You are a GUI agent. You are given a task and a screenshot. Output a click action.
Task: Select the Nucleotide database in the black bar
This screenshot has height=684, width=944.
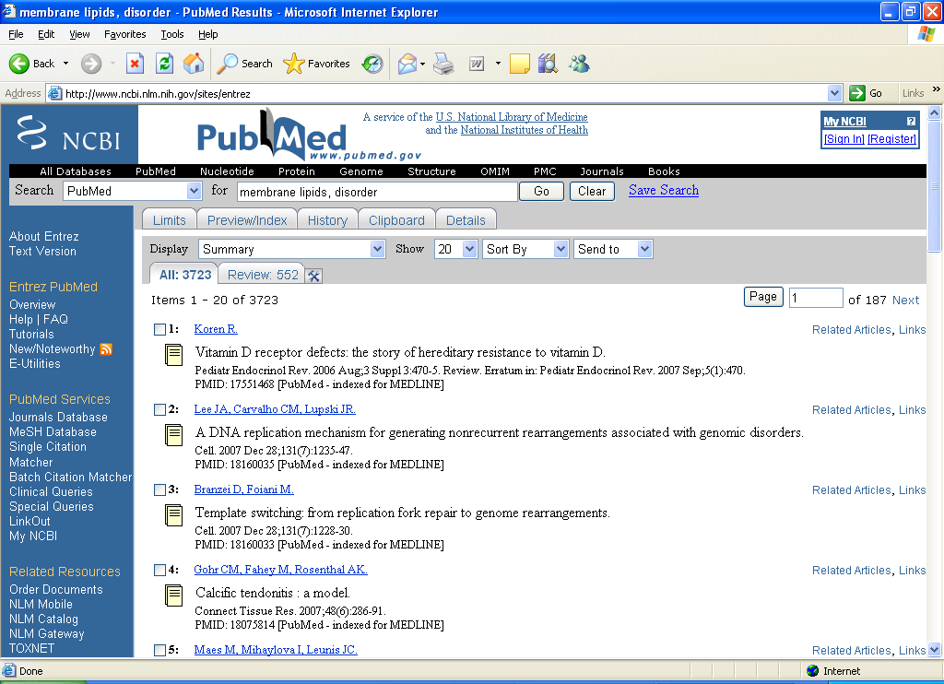227,171
